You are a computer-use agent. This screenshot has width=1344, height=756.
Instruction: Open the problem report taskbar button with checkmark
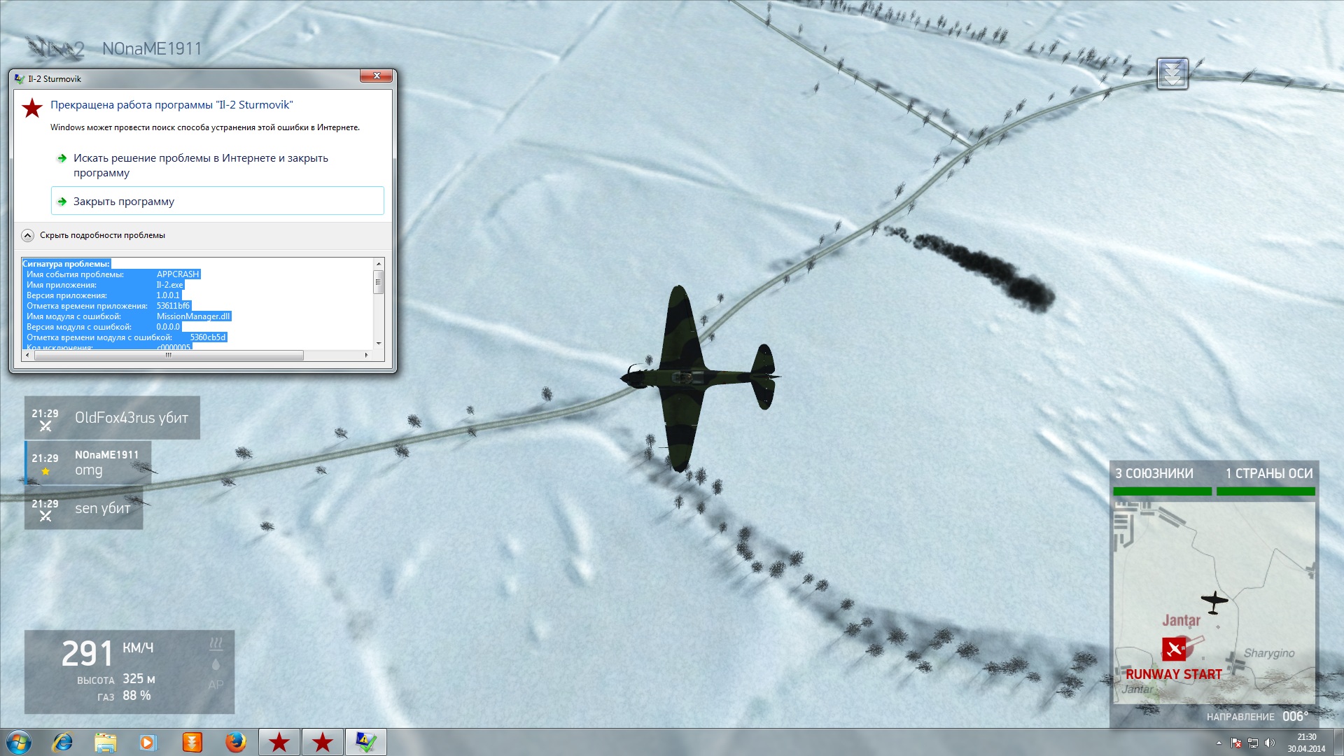click(366, 742)
